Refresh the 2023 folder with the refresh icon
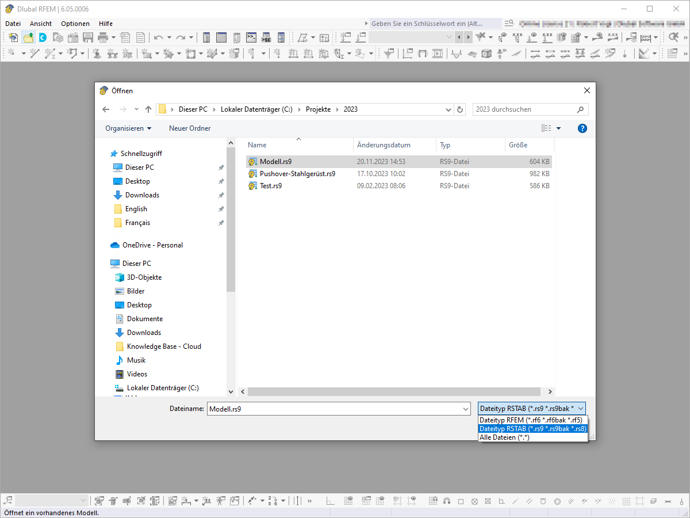Screen dimensions: 690x518 459,109
